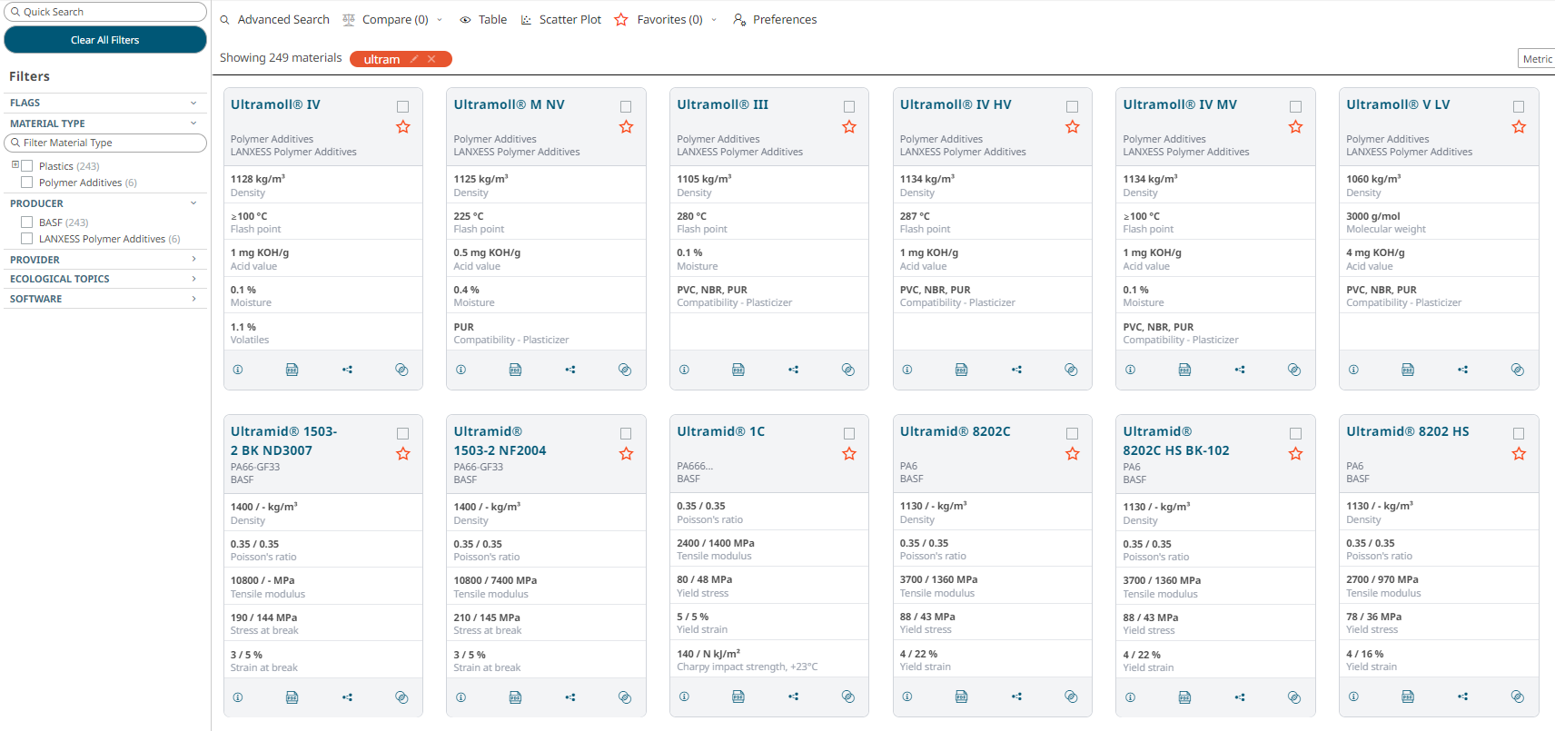This screenshot has height=731, width=1555.
Task: Click share icon on Ultramoll® IV card
Action: click(347, 370)
